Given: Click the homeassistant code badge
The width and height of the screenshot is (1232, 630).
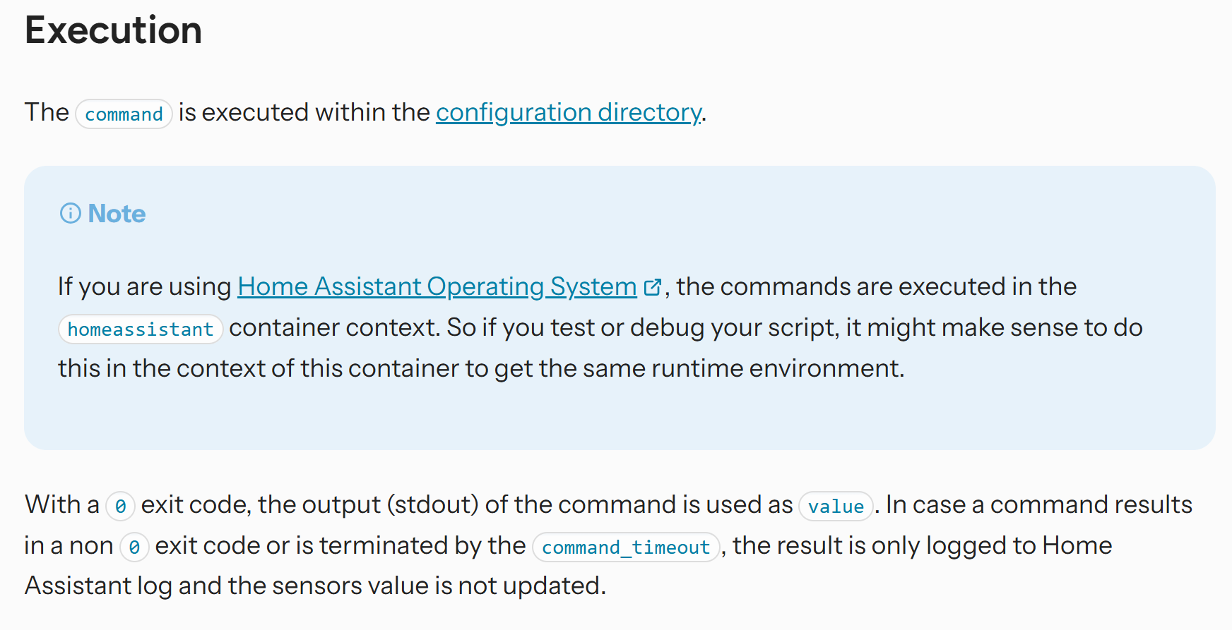Looking at the screenshot, I should tap(141, 329).
